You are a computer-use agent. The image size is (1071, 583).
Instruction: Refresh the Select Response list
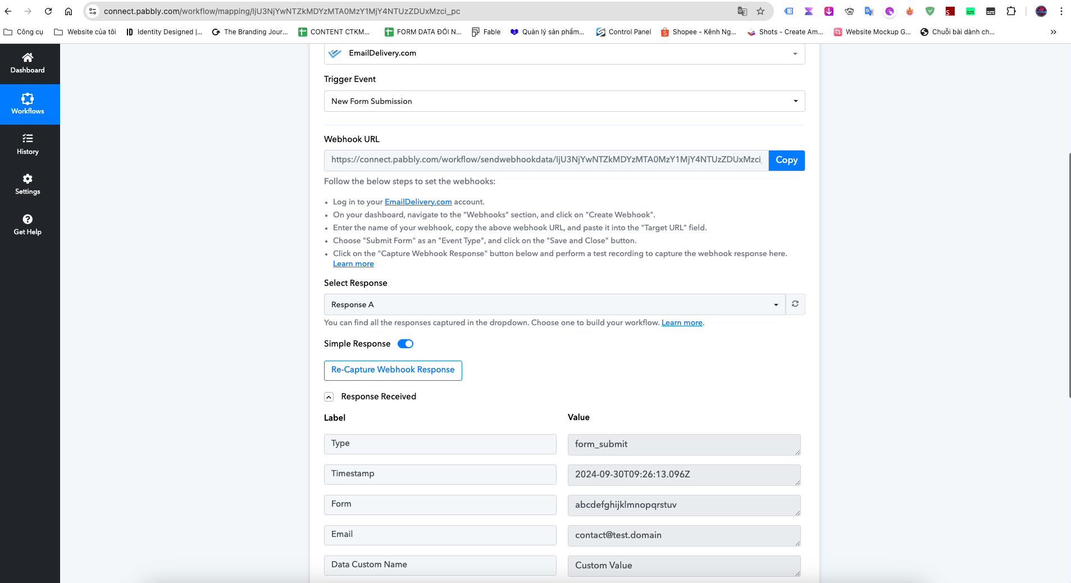pyautogui.click(x=795, y=304)
